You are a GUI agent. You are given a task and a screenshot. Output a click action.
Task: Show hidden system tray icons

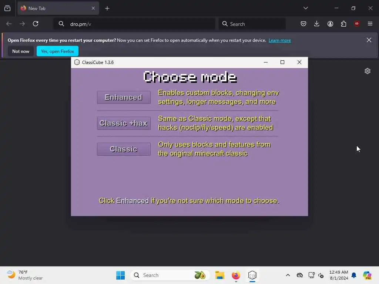[288, 275]
